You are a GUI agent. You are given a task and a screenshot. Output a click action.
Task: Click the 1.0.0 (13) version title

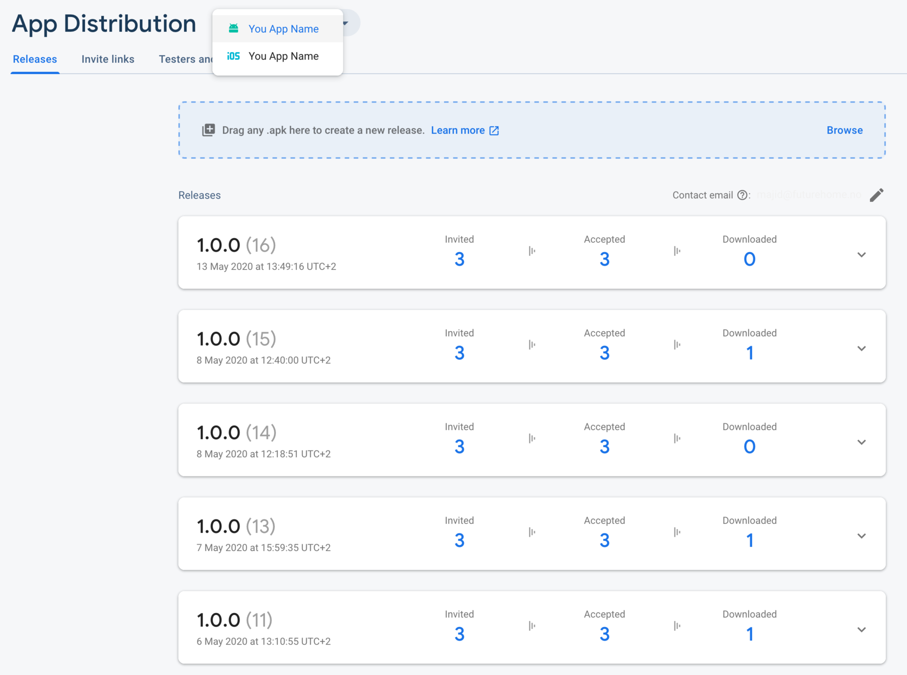point(236,526)
